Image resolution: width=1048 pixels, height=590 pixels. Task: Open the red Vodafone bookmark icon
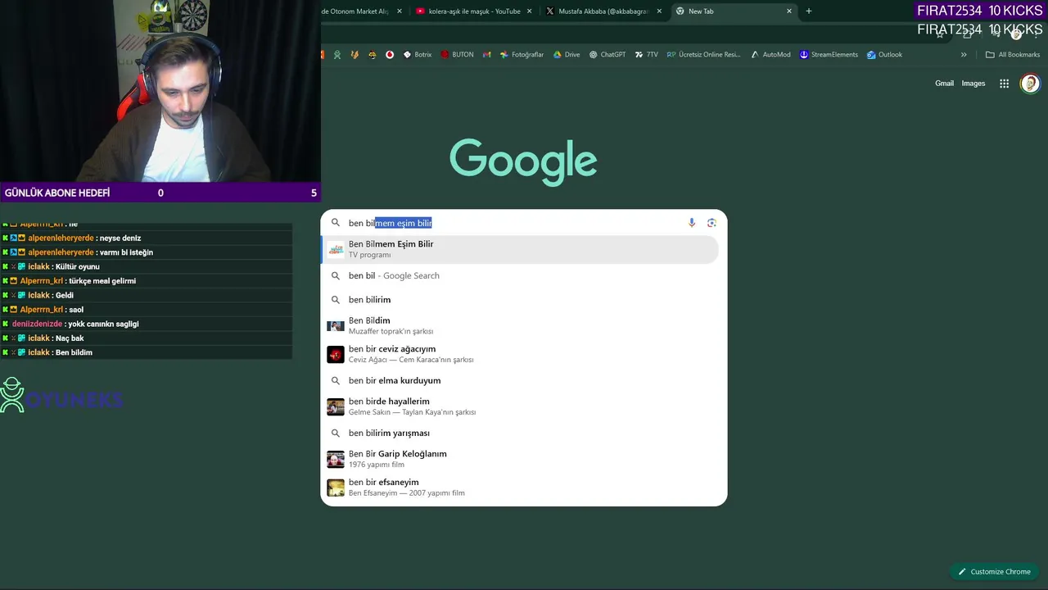pyautogui.click(x=390, y=55)
